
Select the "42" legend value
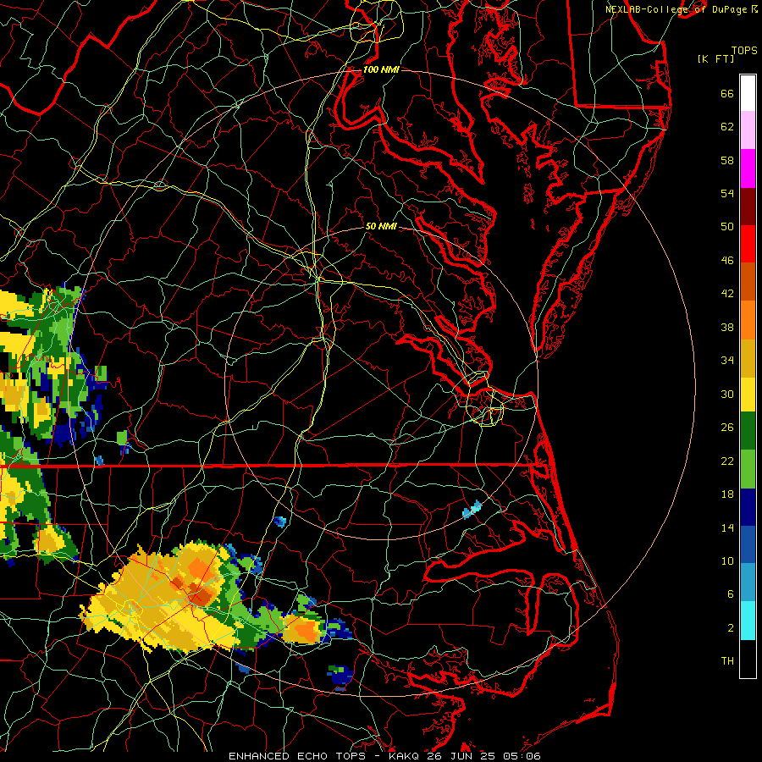click(x=727, y=294)
